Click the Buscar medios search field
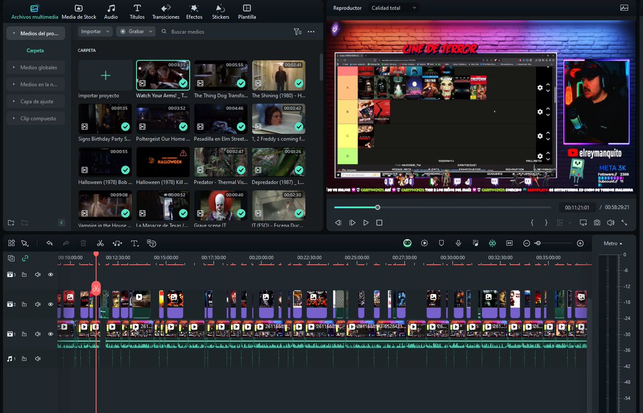643x413 pixels. 225,32
